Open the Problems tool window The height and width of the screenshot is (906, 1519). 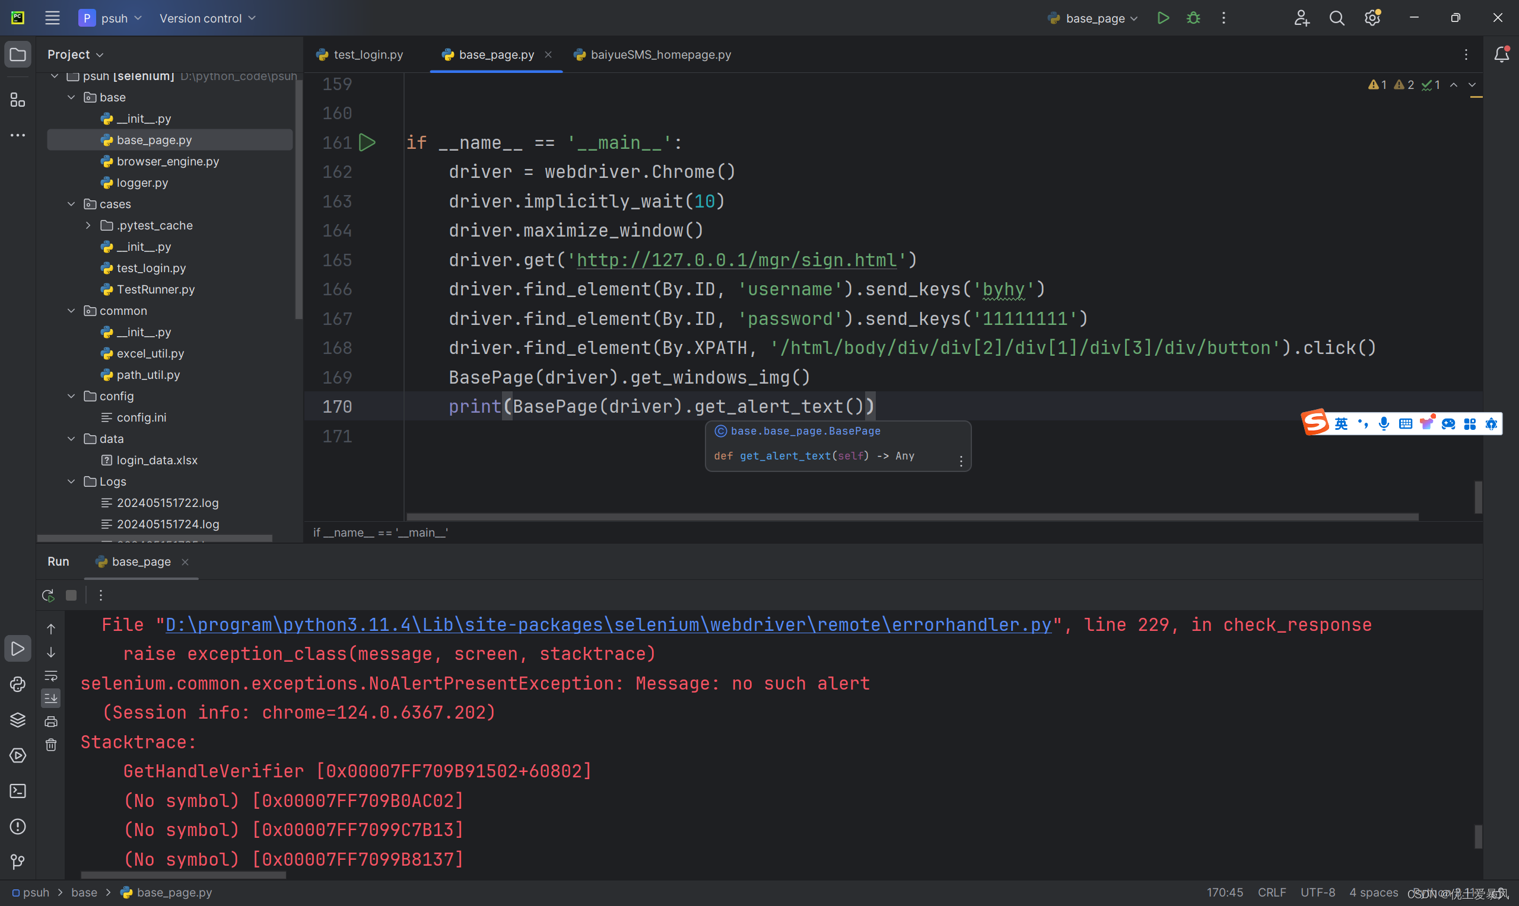click(18, 827)
